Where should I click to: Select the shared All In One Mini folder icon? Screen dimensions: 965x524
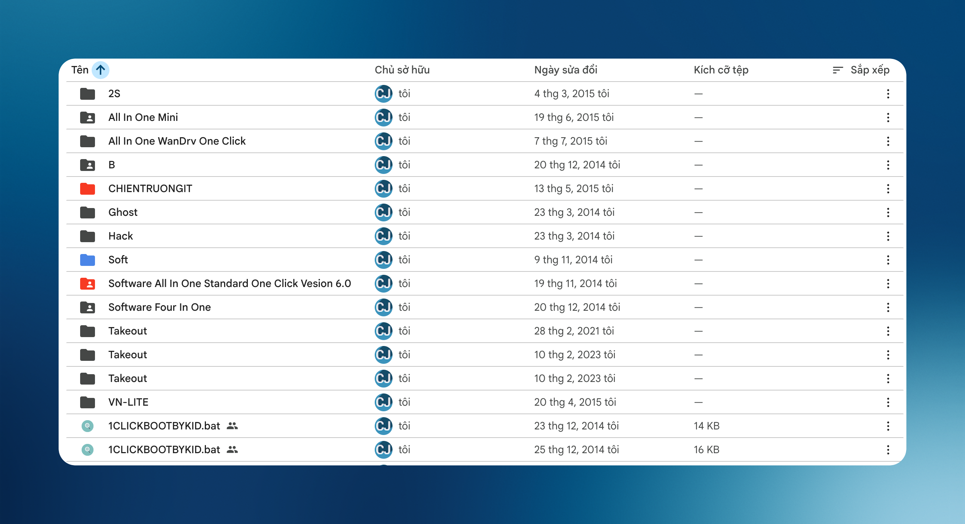point(87,117)
